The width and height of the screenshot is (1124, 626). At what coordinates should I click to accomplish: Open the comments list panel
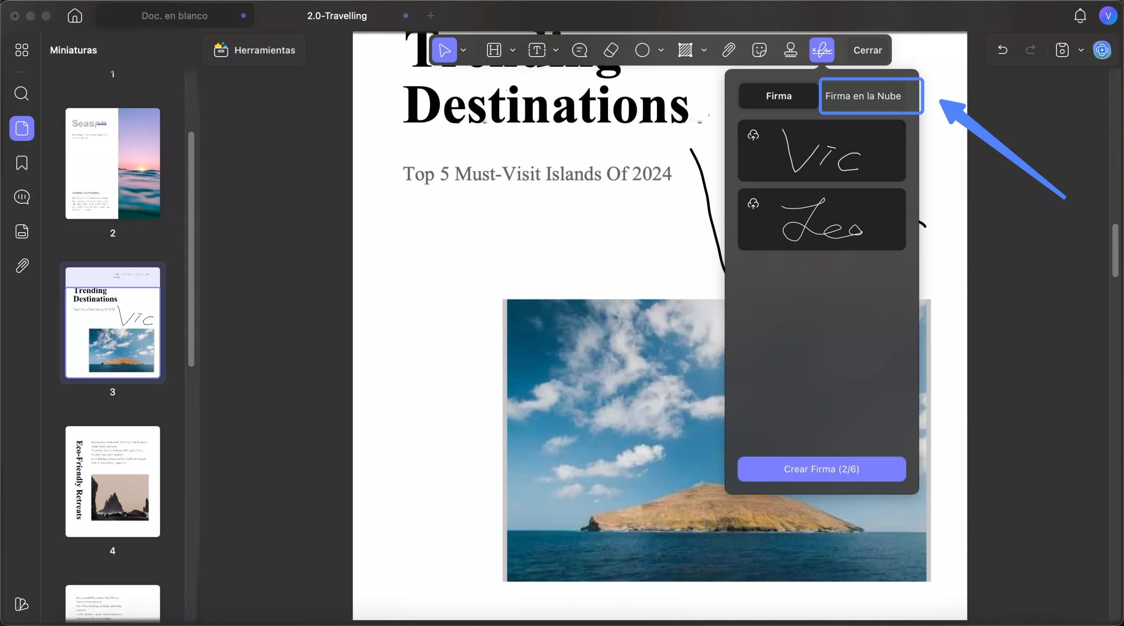pyautogui.click(x=22, y=197)
